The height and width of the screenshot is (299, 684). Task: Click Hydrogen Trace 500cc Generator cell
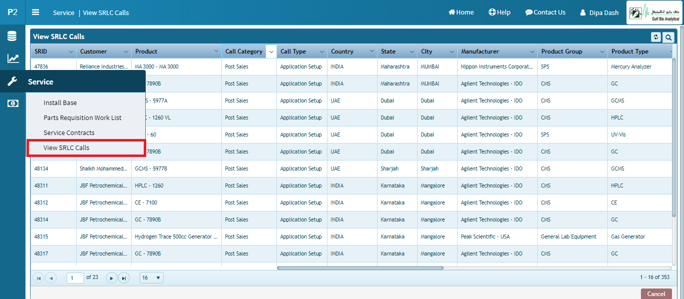pos(176,236)
